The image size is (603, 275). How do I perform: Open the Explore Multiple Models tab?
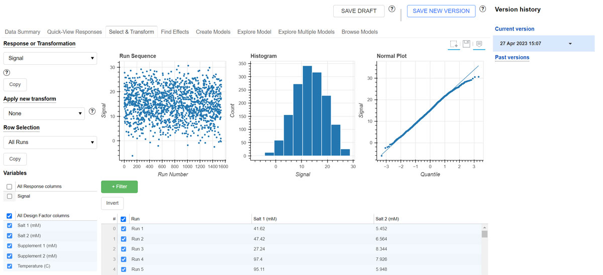[306, 32]
